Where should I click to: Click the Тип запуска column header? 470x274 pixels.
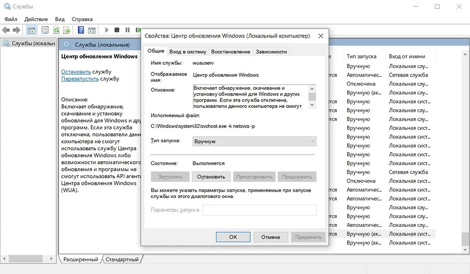click(361, 56)
